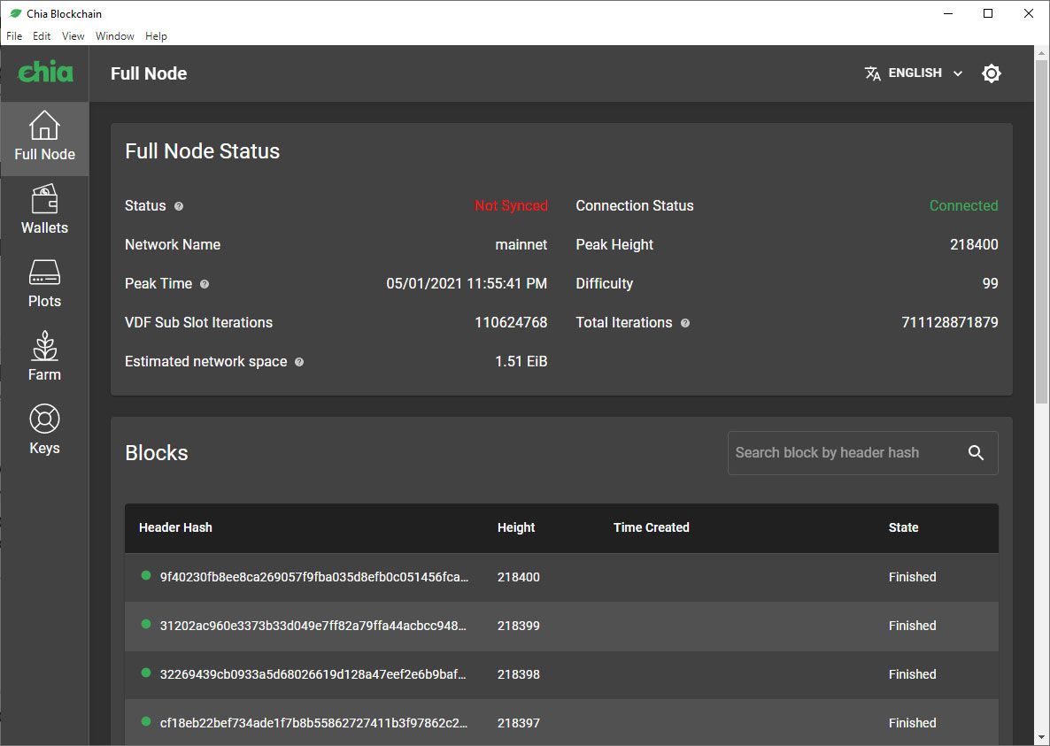This screenshot has height=746, width=1050.
Task: Click the translate language icon
Action: (872, 73)
